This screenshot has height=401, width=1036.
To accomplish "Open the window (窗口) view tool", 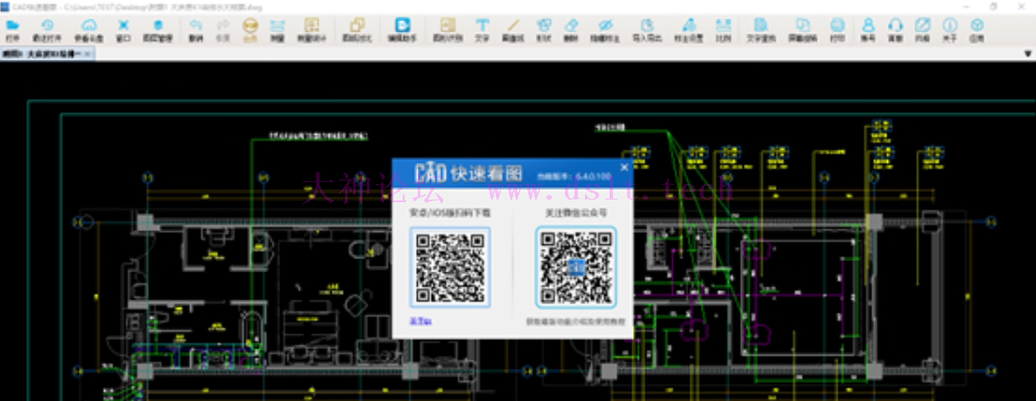I will point(123,30).
